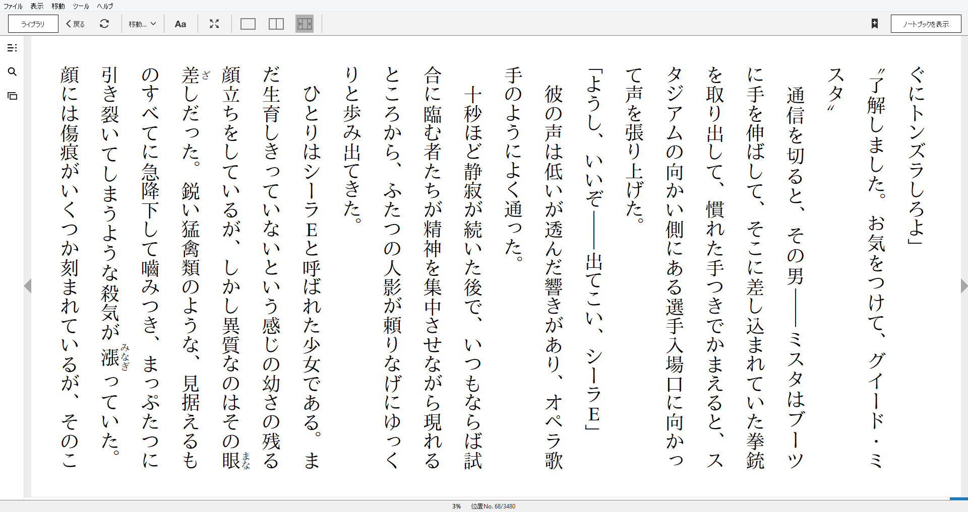Open the search magnifier in sidebar

click(x=13, y=72)
